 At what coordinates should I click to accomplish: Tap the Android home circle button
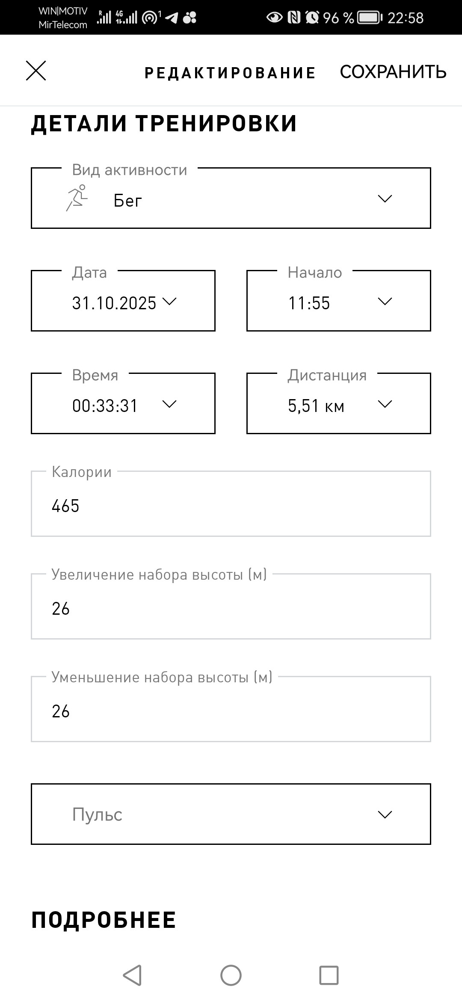click(231, 975)
